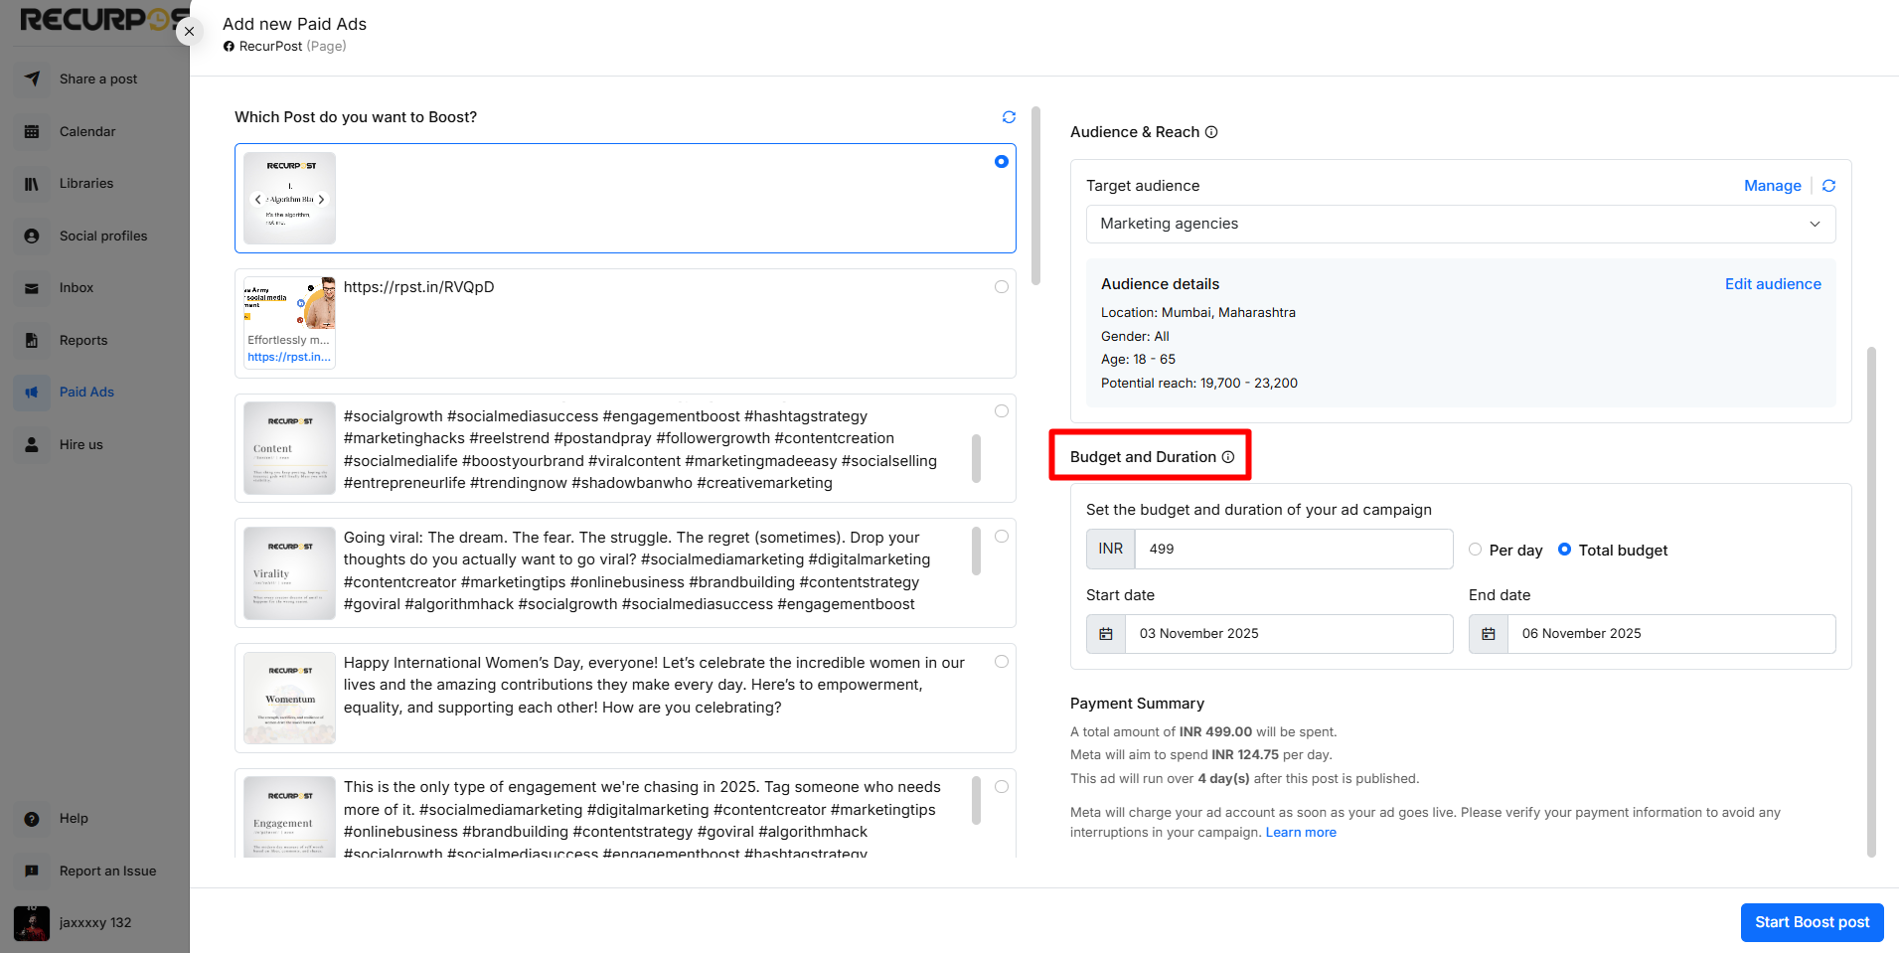Open Paid Ads in sidebar
Image resolution: width=1899 pixels, height=953 pixels.
[86, 393]
